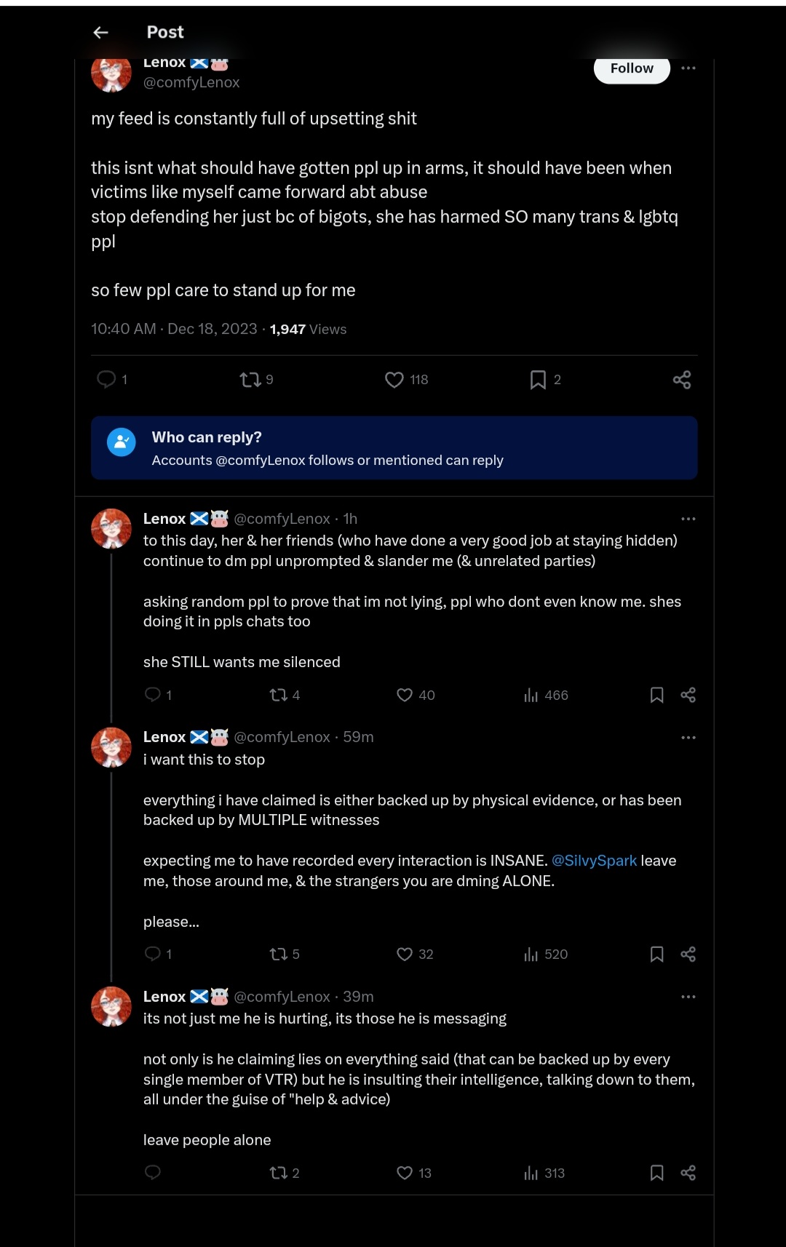Open more options on the main post
The height and width of the screenshot is (1247, 786).
(x=688, y=68)
